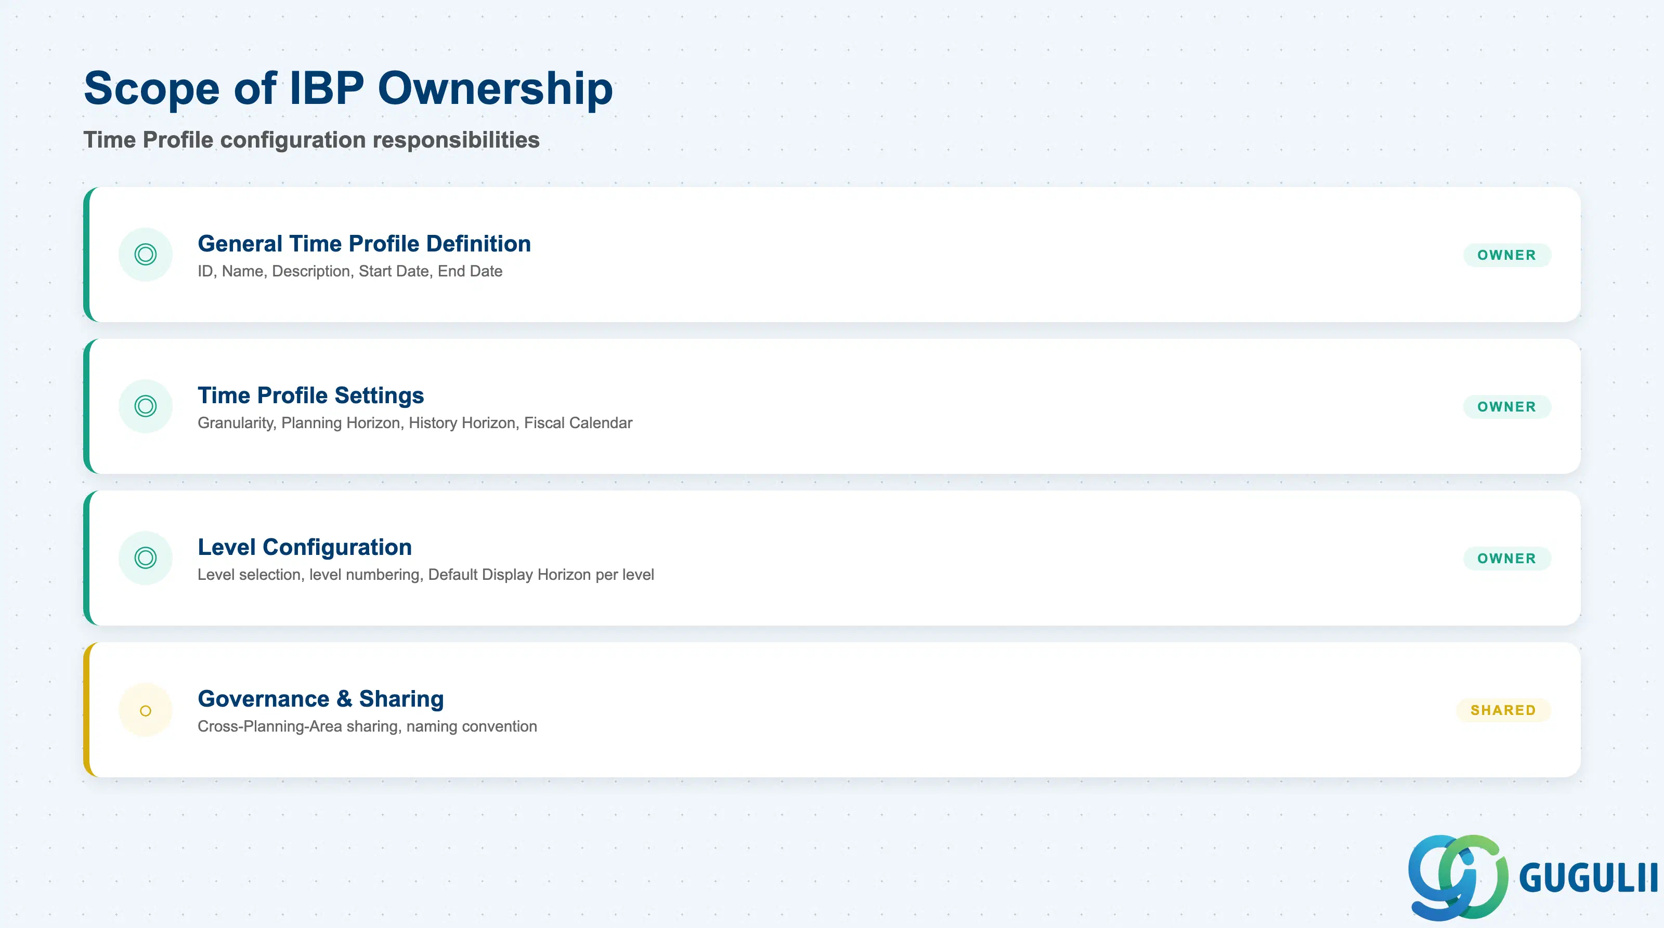Open the General Time Profile Definition heading
Viewport: 1664px width, 928px height.
365,243
